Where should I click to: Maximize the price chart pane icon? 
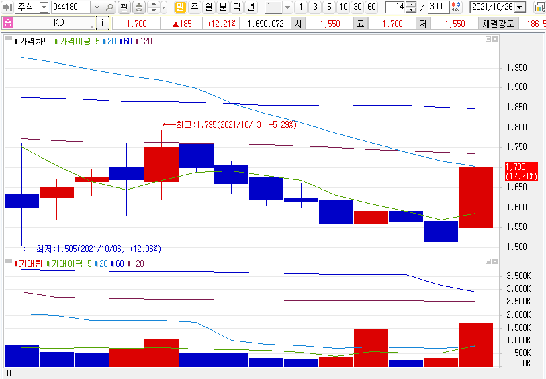(488, 39)
